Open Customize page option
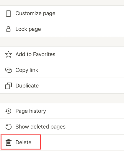Image resolution: width=124 pixels, height=151 pixels. coord(62,13)
